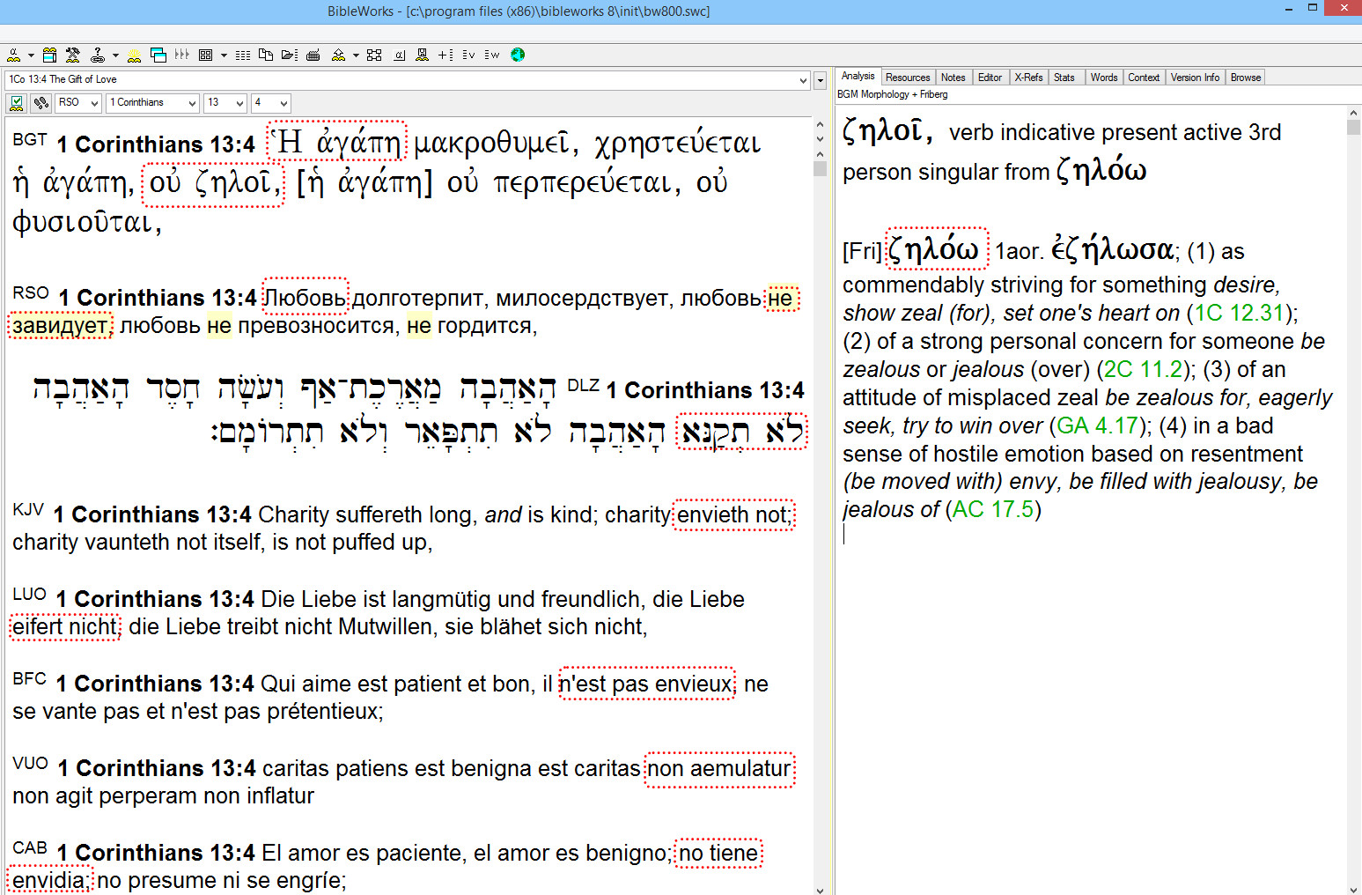Click the green globe icon
This screenshot has width=1362, height=895.
pyautogui.click(x=518, y=55)
